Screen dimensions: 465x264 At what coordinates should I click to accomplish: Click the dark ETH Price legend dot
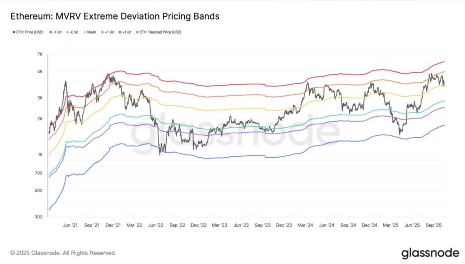click(13, 32)
